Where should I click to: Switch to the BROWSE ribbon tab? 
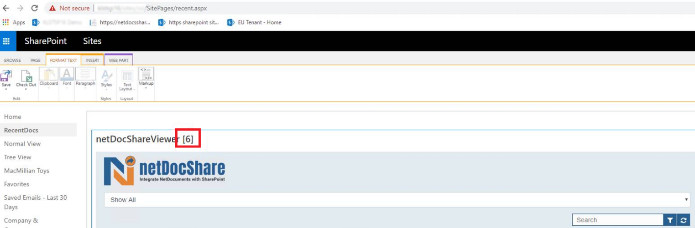(x=13, y=60)
